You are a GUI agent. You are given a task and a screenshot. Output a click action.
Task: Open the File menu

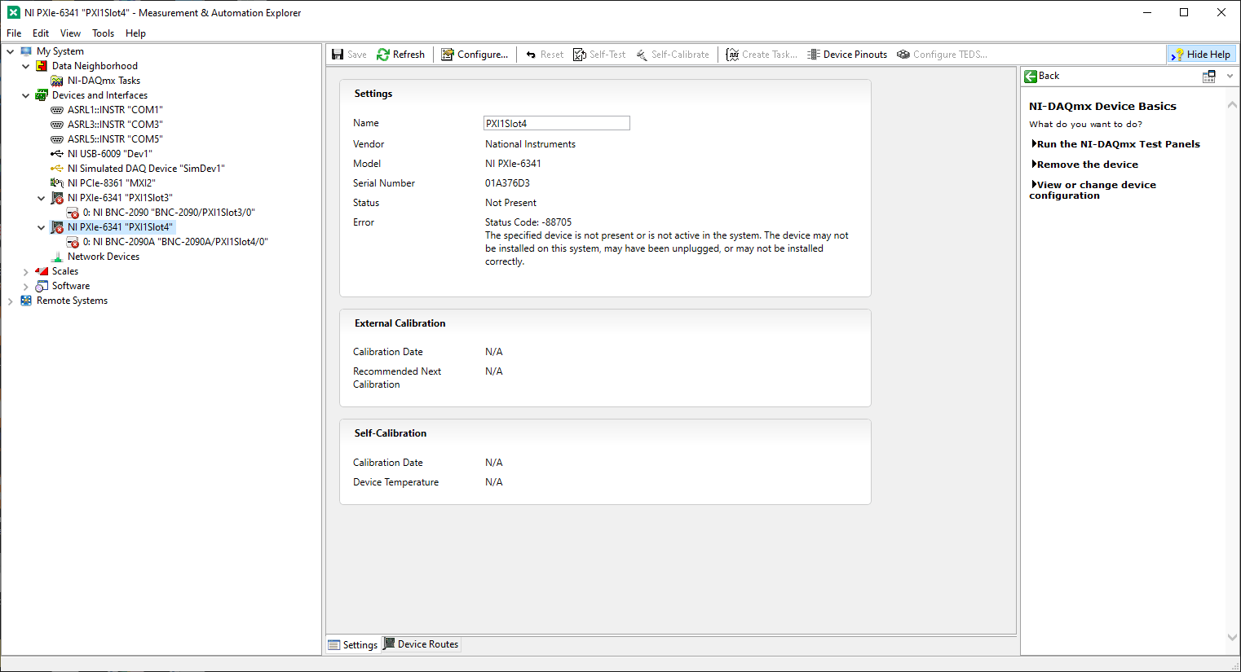pos(14,33)
